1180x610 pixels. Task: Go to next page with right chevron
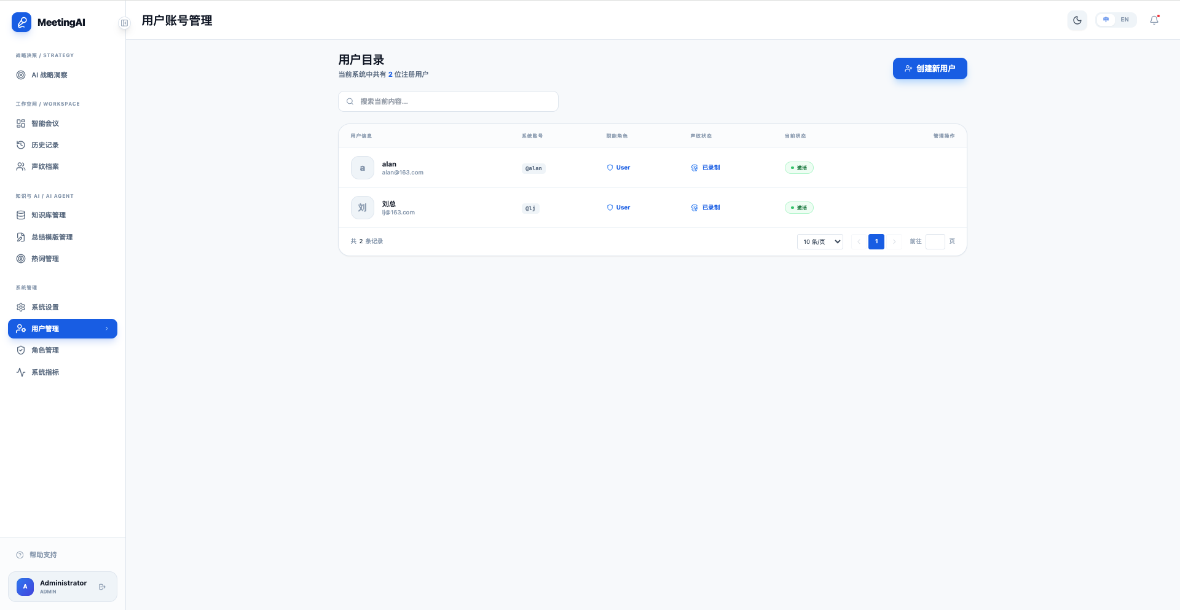click(894, 241)
